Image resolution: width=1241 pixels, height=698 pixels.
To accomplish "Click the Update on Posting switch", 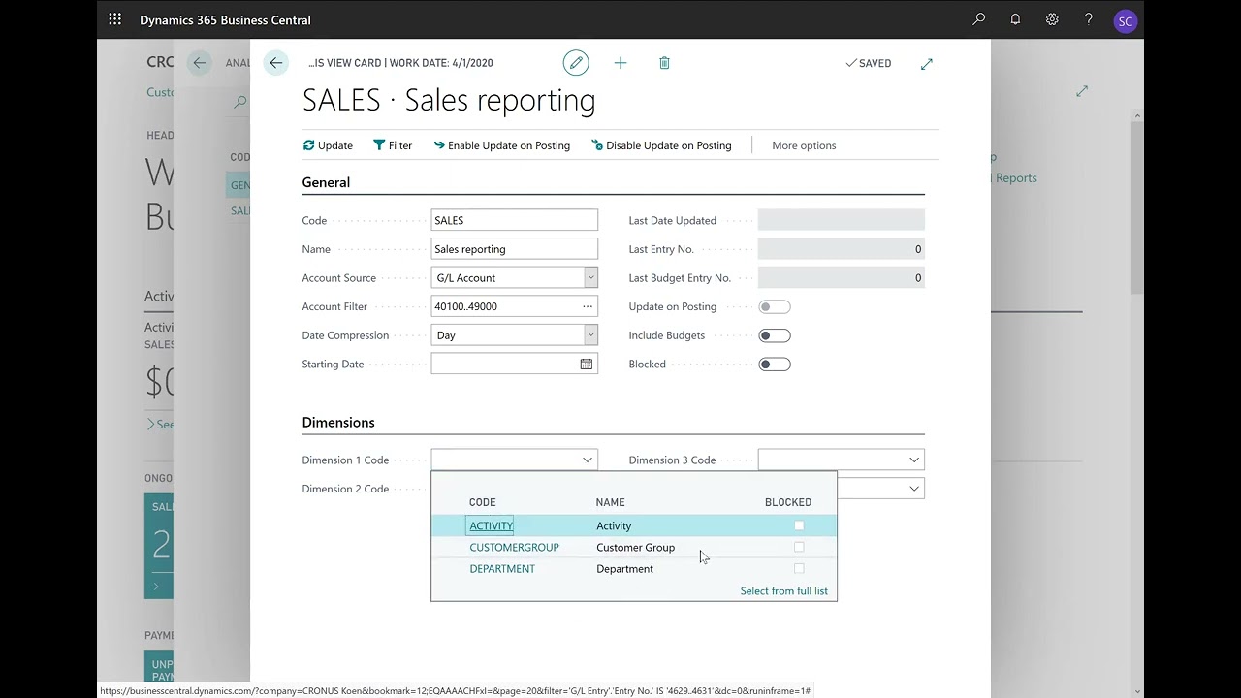I will tap(775, 306).
